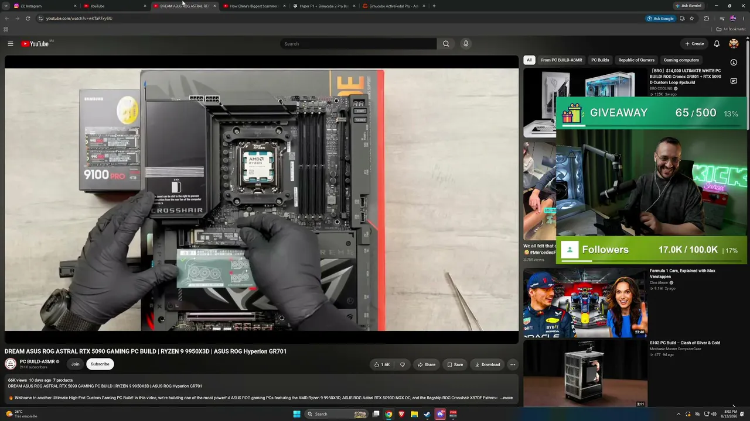
Task: Share this video
Action: [426, 364]
